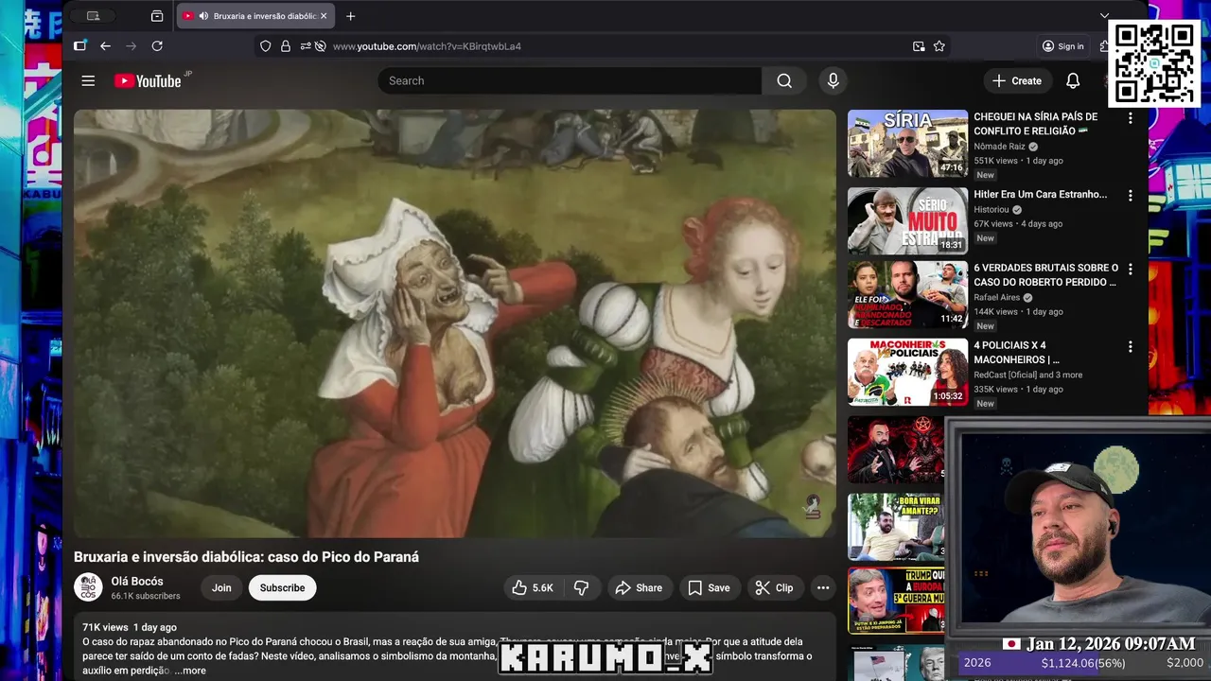Click the video player to pause playback
The image size is (1211, 681).
click(x=455, y=323)
